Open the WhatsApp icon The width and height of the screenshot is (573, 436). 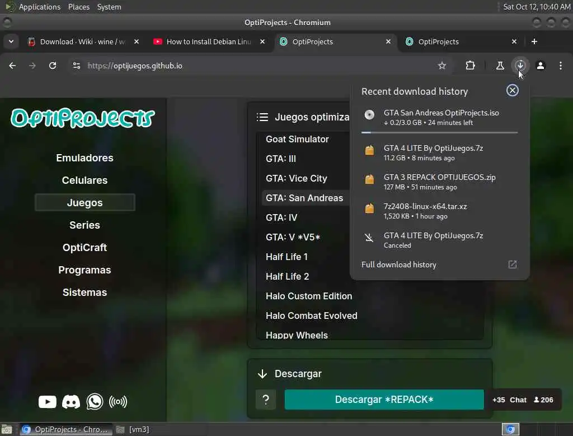pos(95,402)
